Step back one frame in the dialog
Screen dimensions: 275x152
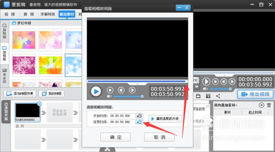121,90
